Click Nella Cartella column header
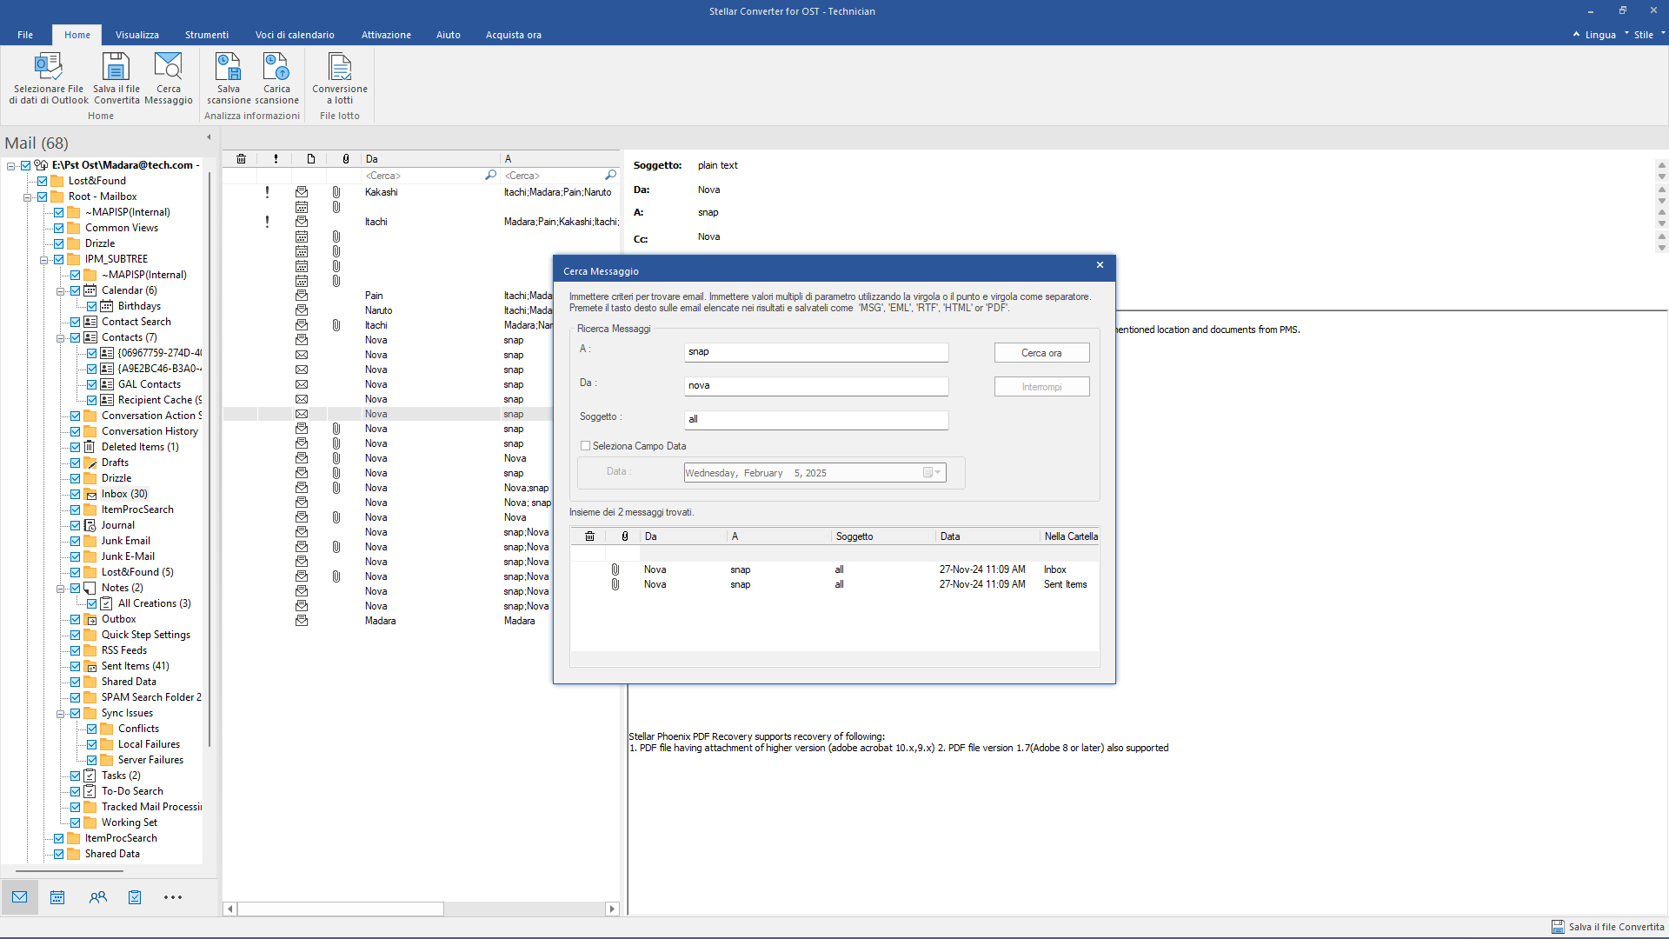 (x=1070, y=536)
